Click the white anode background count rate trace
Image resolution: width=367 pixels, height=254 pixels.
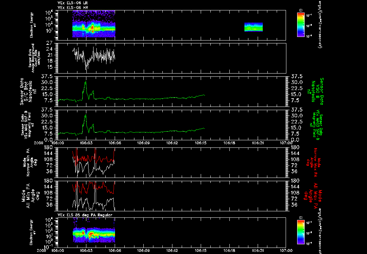click(x=94, y=57)
